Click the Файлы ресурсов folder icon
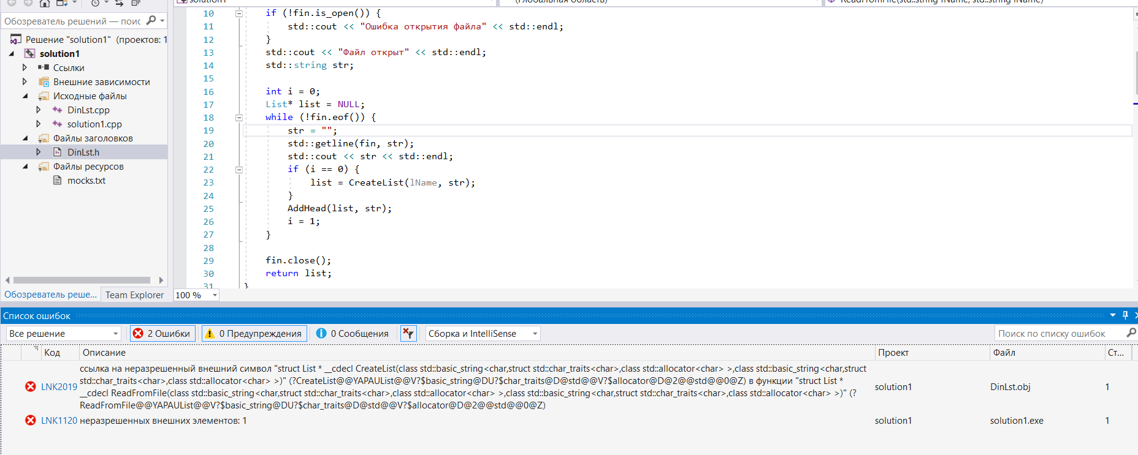 tap(44, 166)
